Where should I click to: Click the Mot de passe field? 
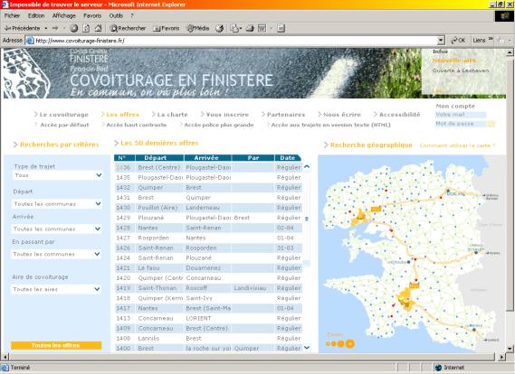[461, 124]
